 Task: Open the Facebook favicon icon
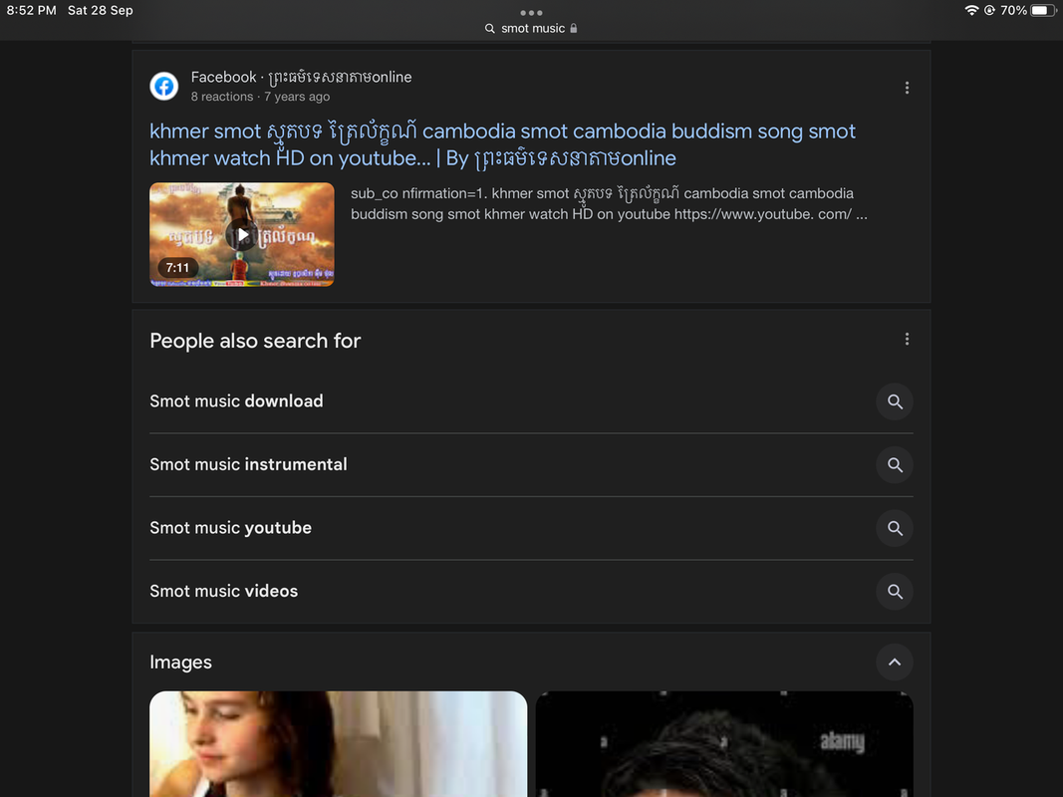coord(164,86)
